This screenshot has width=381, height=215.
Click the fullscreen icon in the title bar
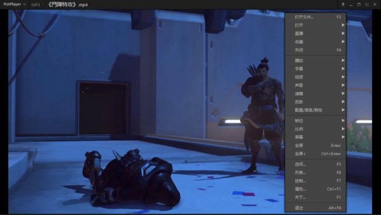pyautogui.click(x=367, y=5)
